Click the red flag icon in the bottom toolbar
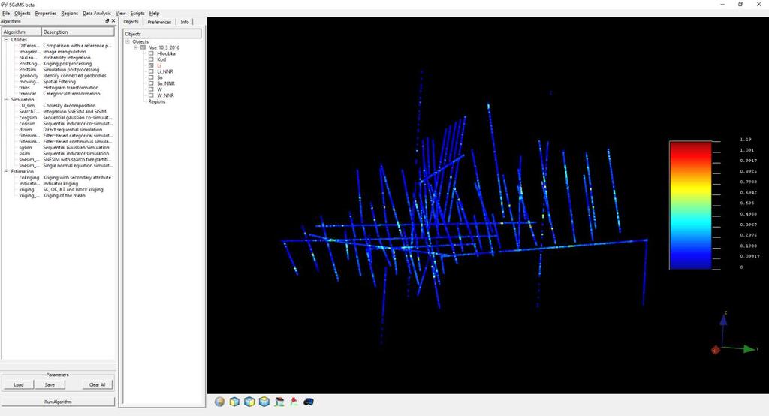This screenshot has width=769, height=416. coord(294,402)
